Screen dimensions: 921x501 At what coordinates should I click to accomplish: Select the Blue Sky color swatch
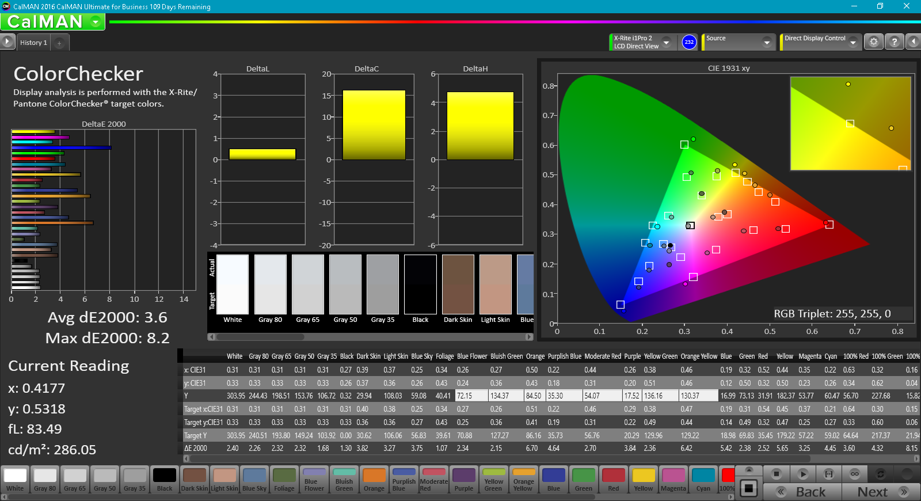point(254,480)
